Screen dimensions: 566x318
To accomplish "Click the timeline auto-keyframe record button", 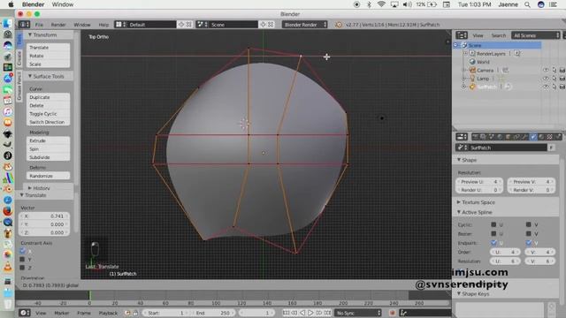I will coord(393,313).
